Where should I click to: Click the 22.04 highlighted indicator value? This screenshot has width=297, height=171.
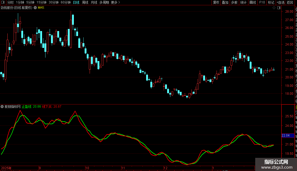pos(288,135)
